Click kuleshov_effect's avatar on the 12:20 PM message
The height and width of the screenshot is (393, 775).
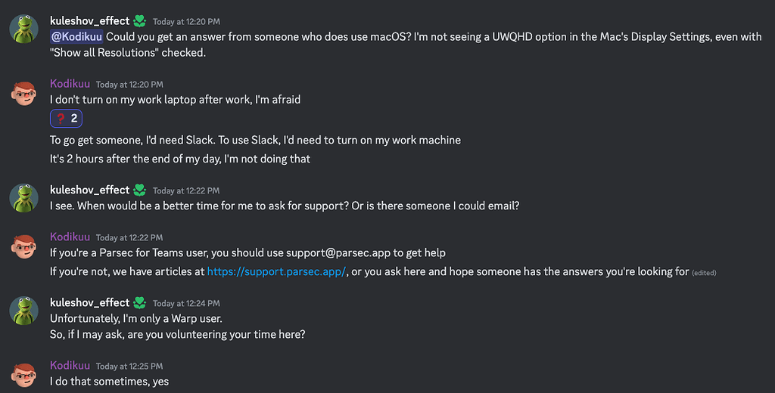click(23, 29)
